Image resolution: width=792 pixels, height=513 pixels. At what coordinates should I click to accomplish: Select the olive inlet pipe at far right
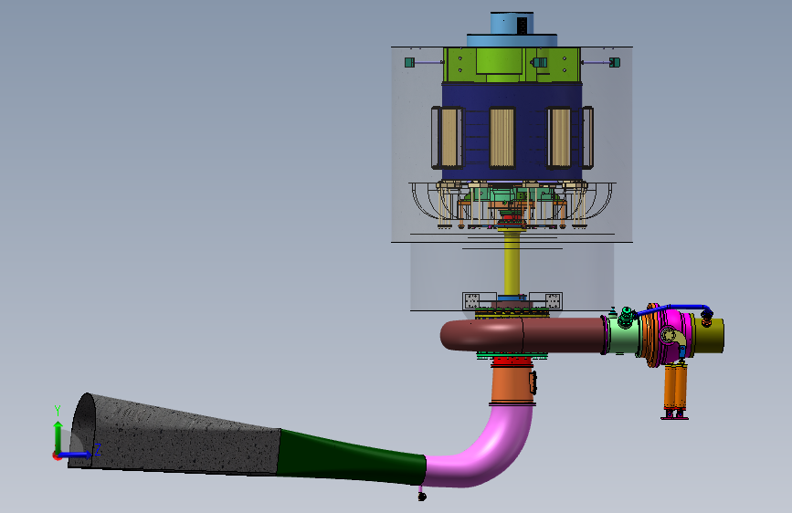(709, 335)
